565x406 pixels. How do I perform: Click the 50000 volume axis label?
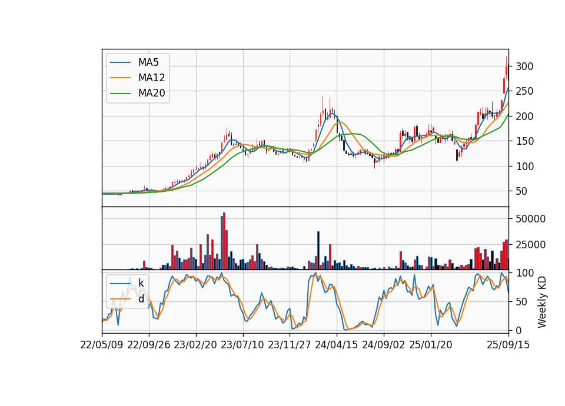pyautogui.click(x=530, y=219)
